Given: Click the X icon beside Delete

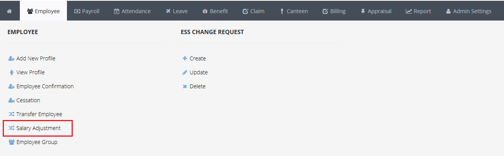Looking at the screenshot, I should tap(185, 86).
